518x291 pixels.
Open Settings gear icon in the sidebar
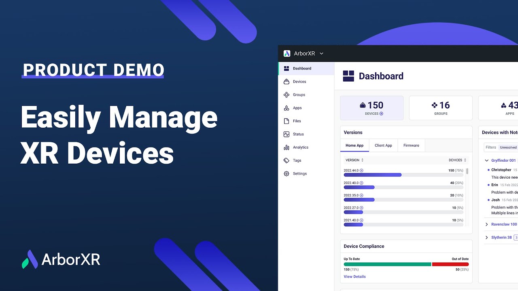(287, 173)
